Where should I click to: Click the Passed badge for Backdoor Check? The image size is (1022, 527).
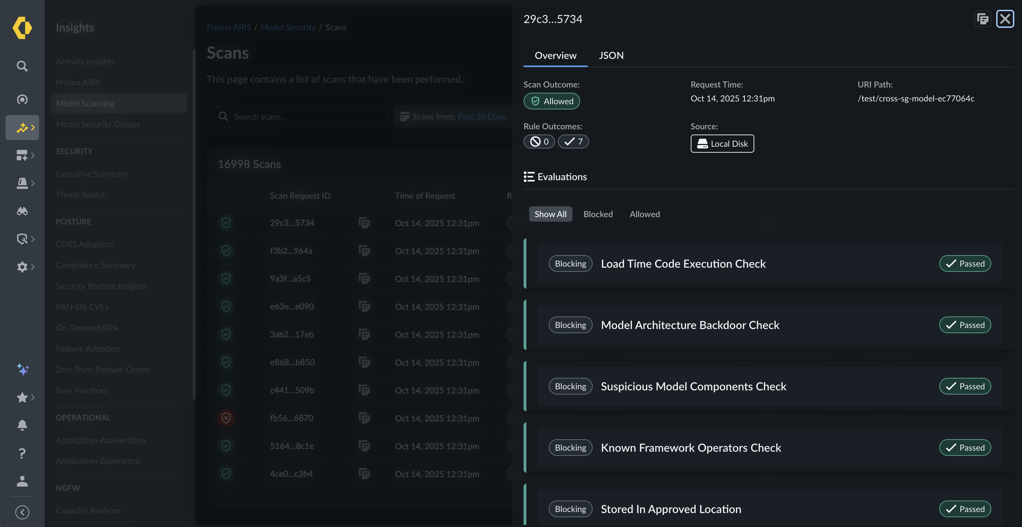pos(964,325)
